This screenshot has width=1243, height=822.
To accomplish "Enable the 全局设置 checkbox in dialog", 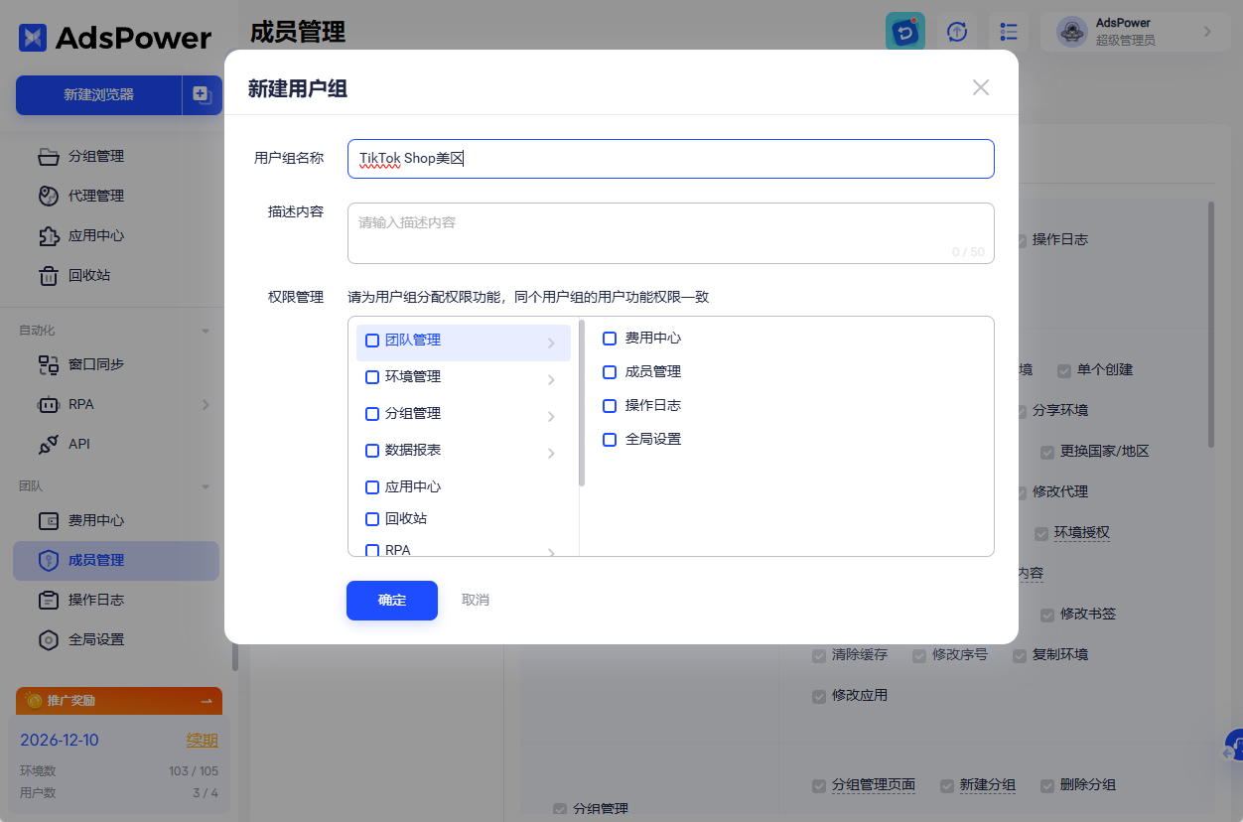I will point(610,440).
